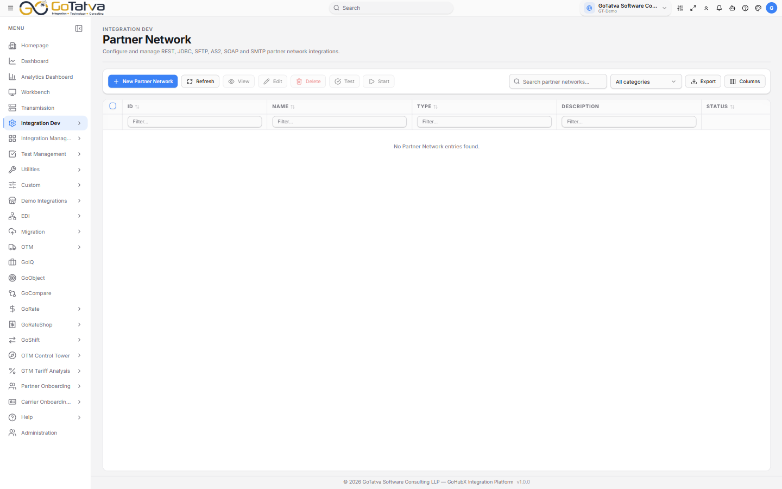Expand the Utilities chevron

pyautogui.click(x=79, y=170)
